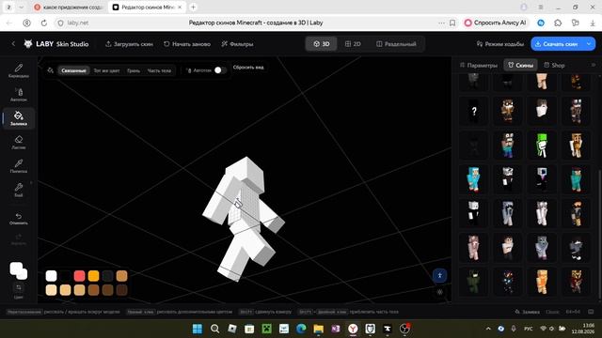This screenshot has height=338, width=602.
Task: Show hidden system tray icons
Action: pyautogui.click(x=488, y=329)
